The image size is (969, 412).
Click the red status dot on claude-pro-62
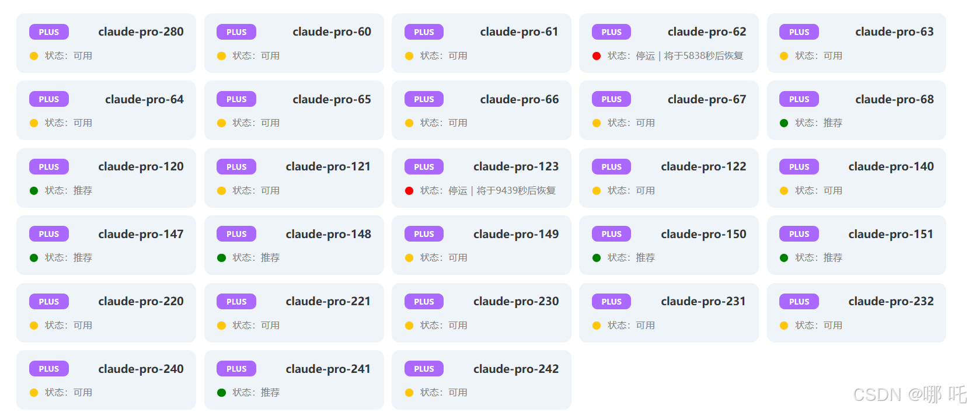click(x=597, y=56)
